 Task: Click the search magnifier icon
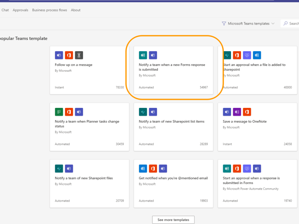285,23
